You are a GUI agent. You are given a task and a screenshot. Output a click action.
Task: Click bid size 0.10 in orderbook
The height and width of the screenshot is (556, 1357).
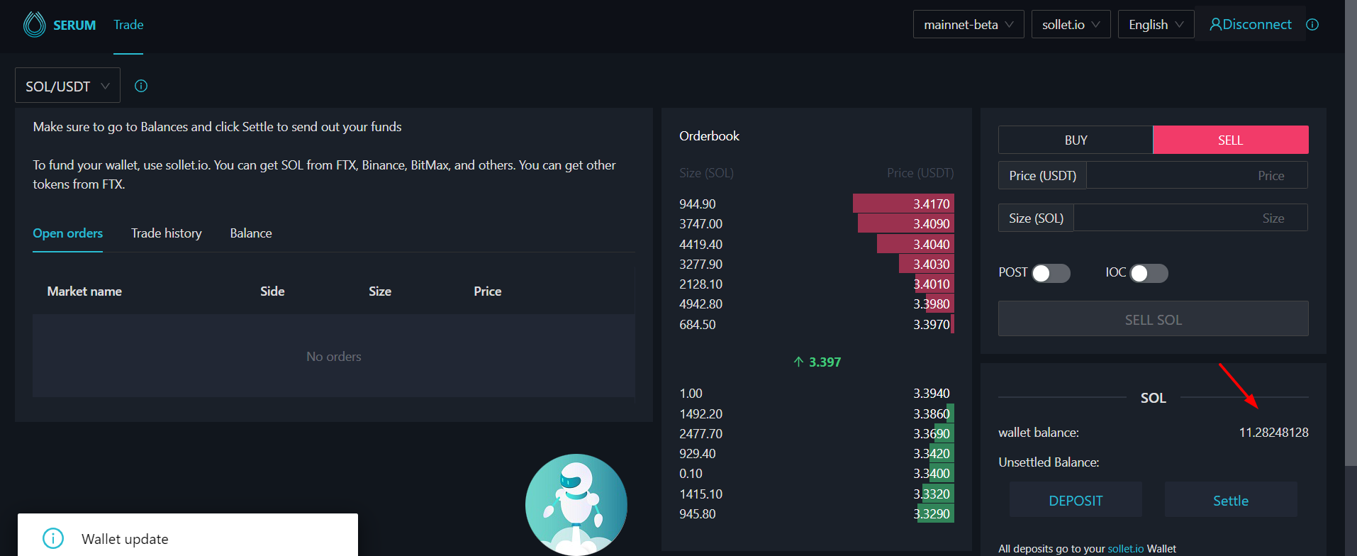pyautogui.click(x=691, y=473)
